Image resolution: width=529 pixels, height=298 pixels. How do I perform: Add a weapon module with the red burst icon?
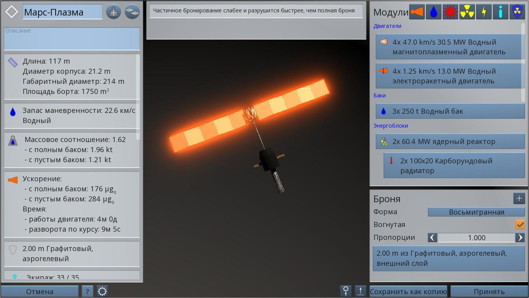pyautogui.click(x=450, y=12)
